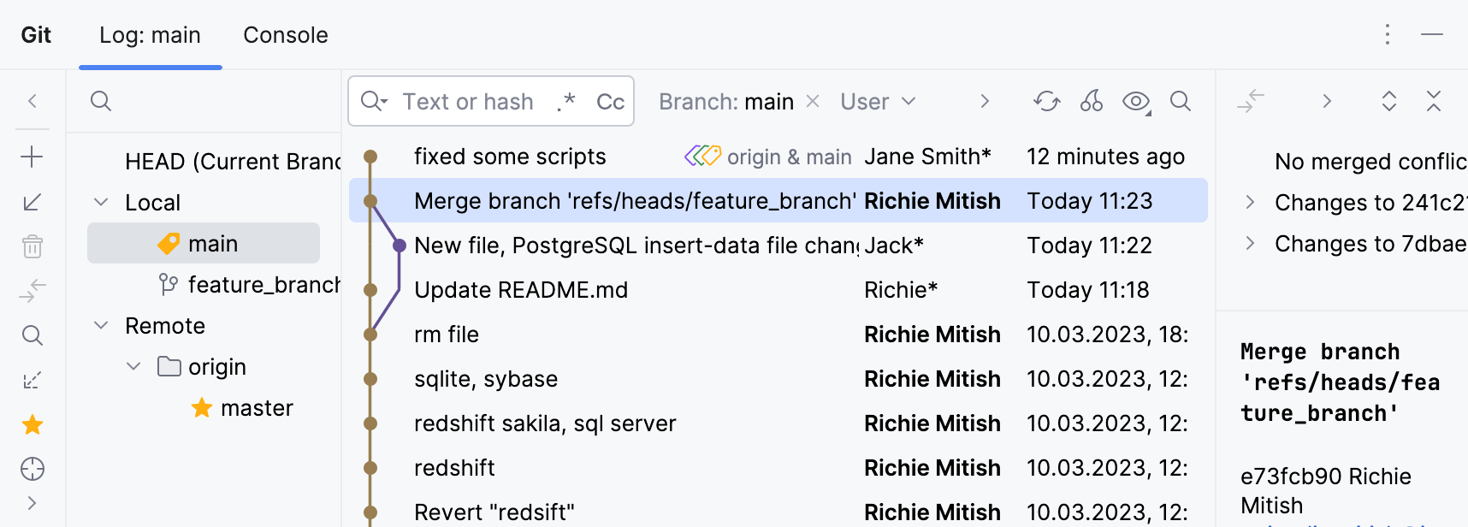Image resolution: width=1468 pixels, height=527 pixels.
Task: Select the feature_branch branch
Action: 262,285
